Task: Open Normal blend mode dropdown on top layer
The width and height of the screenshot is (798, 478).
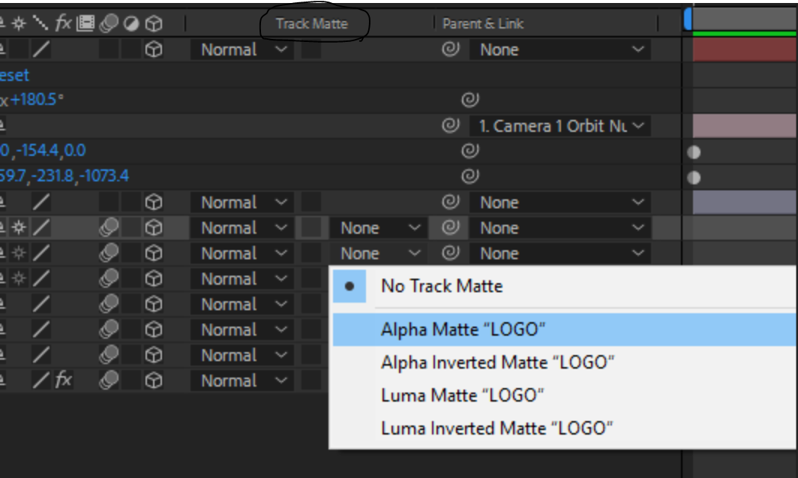Action: point(243,50)
